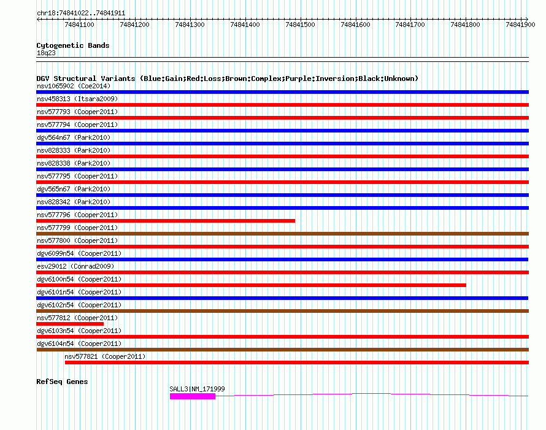546x430 pixels.
Task: Click the blue dgv565n67 variant bar
Action: [282, 195]
